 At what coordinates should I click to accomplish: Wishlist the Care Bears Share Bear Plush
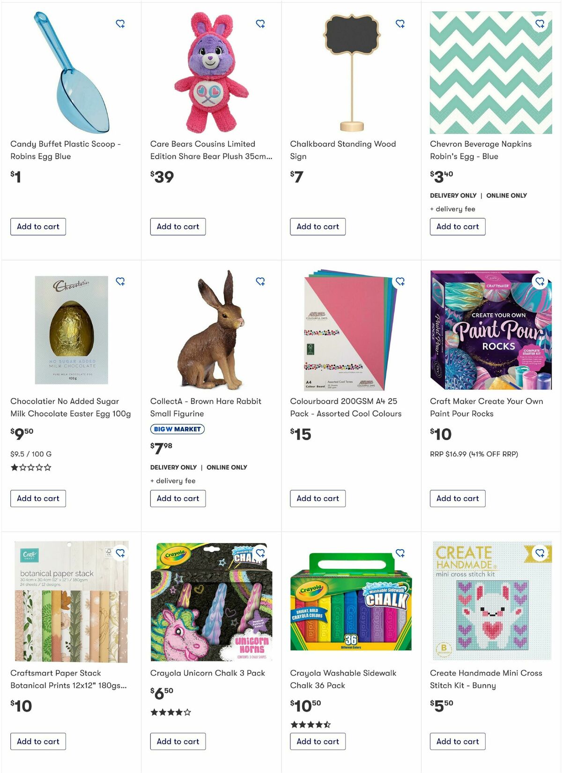pyautogui.click(x=260, y=23)
